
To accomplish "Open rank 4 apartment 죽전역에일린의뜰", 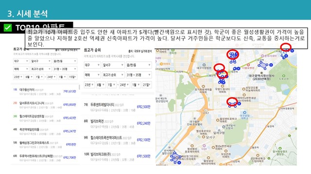I will tap(29, 130).
